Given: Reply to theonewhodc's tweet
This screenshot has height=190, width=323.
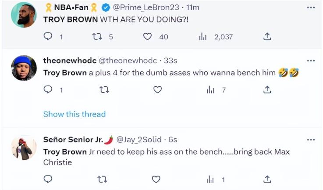Looking at the screenshot, I should 49,90.
